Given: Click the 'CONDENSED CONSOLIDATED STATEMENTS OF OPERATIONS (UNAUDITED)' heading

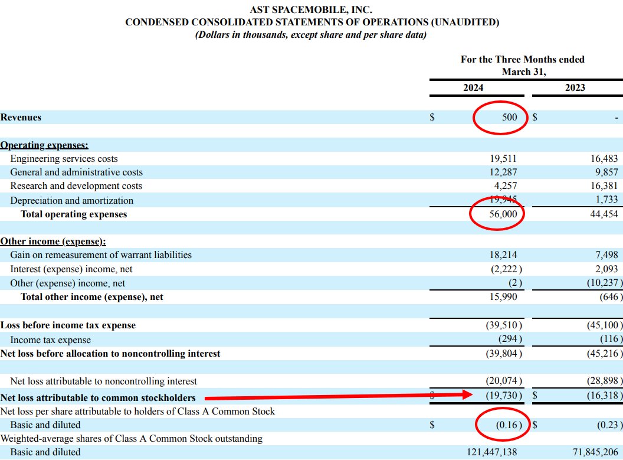Looking at the screenshot, I should 312,22.
